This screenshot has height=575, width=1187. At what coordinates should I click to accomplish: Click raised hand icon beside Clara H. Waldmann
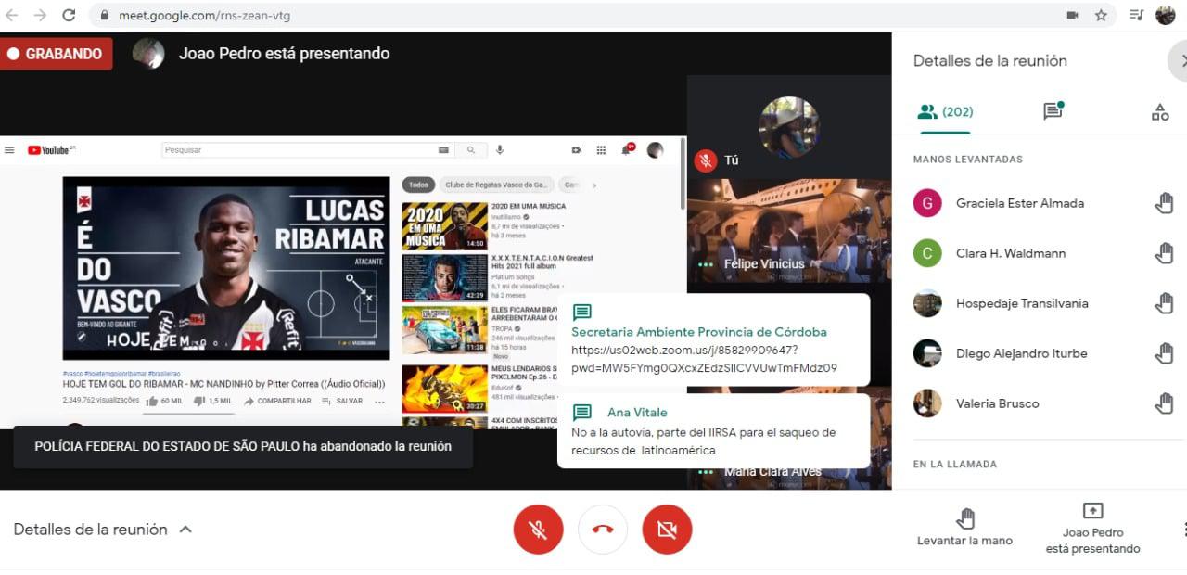point(1164,253)
